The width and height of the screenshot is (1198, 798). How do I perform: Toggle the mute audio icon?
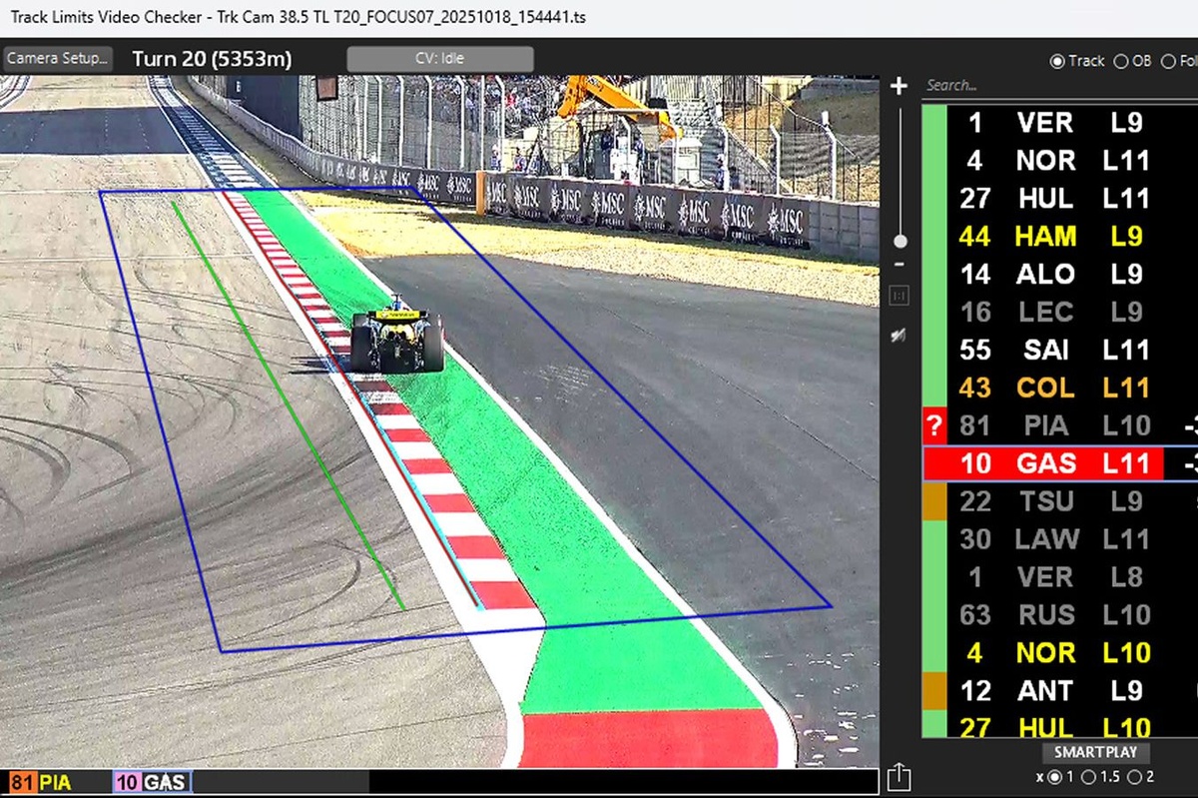(897, 337)
